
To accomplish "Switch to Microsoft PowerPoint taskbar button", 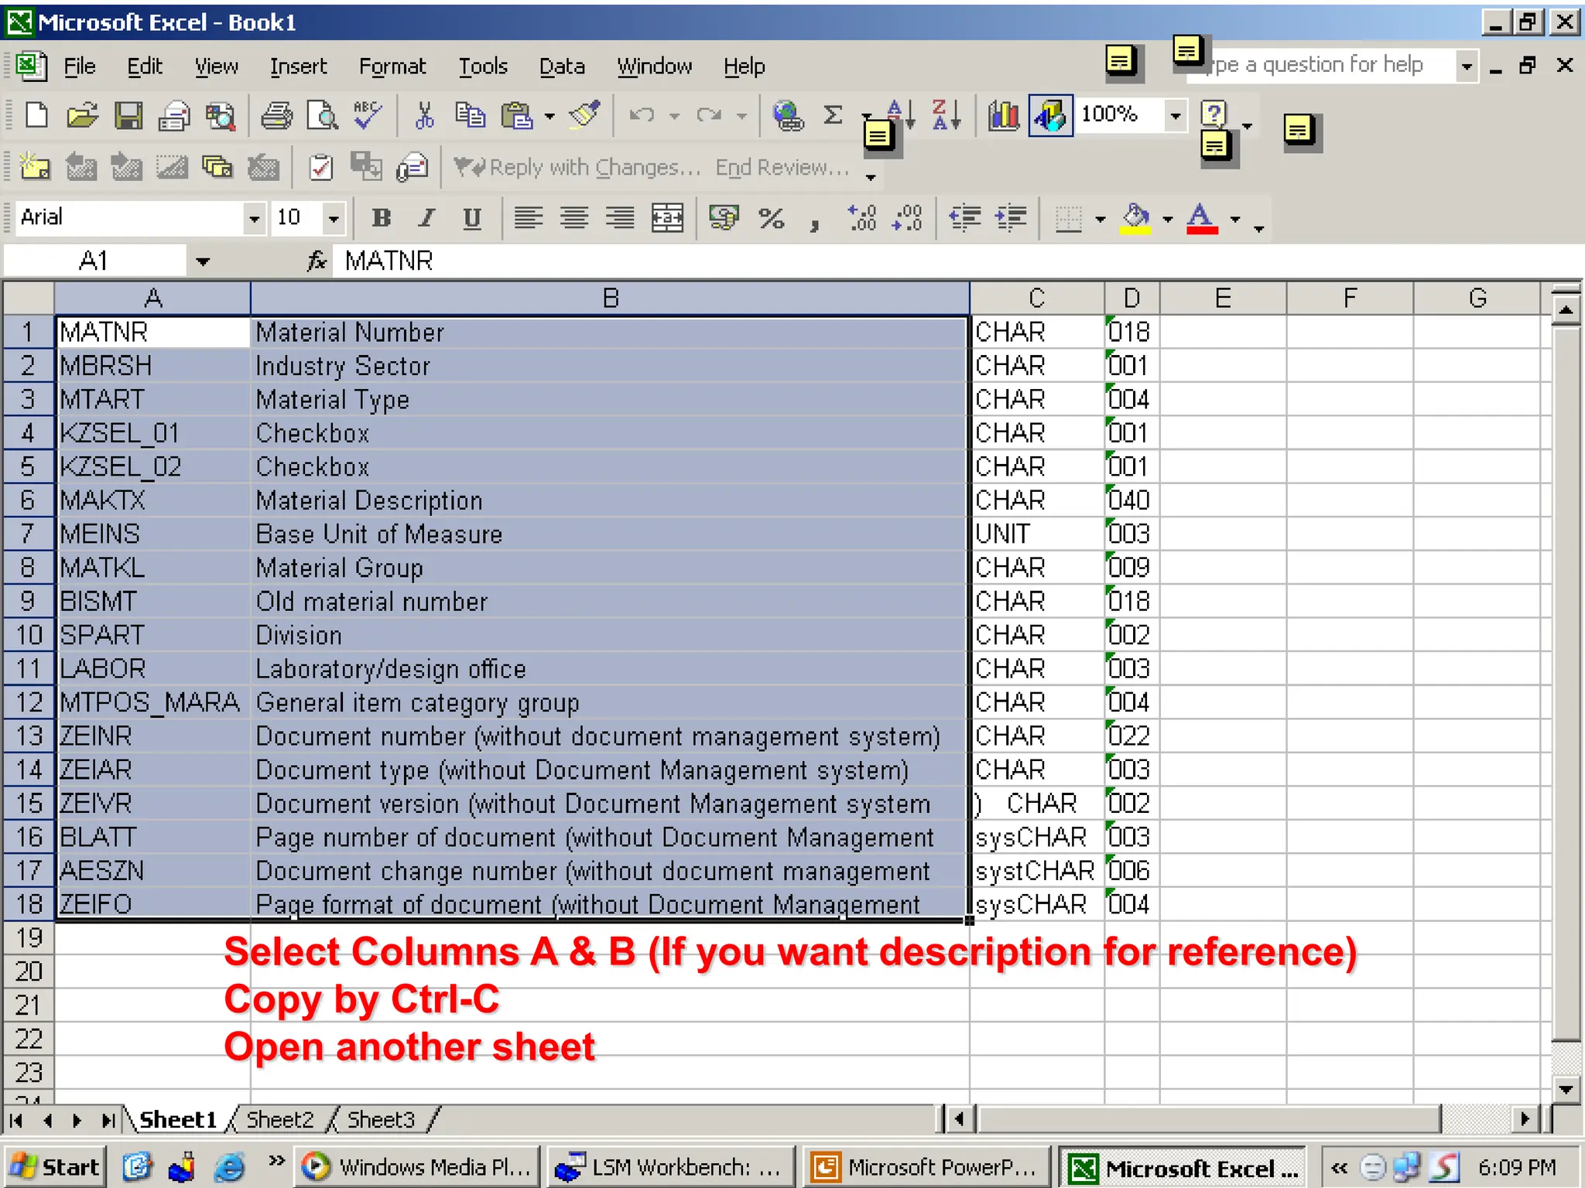I will click(x=926, y=1166).
